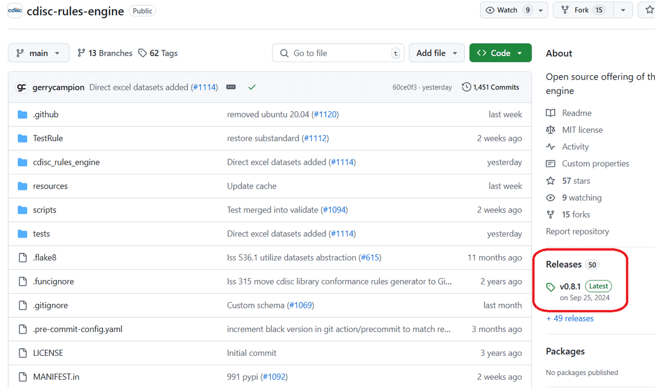Click the green commit status checkmark

[252, 87]
